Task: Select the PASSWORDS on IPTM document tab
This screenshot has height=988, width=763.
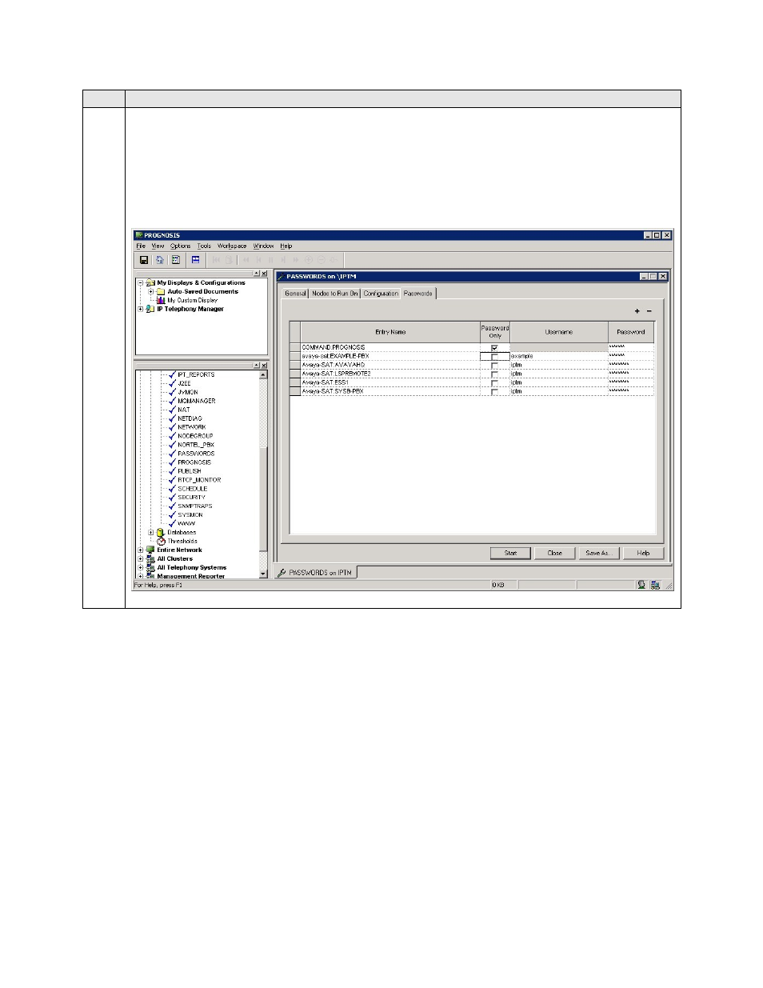Action: click(316, 572)
